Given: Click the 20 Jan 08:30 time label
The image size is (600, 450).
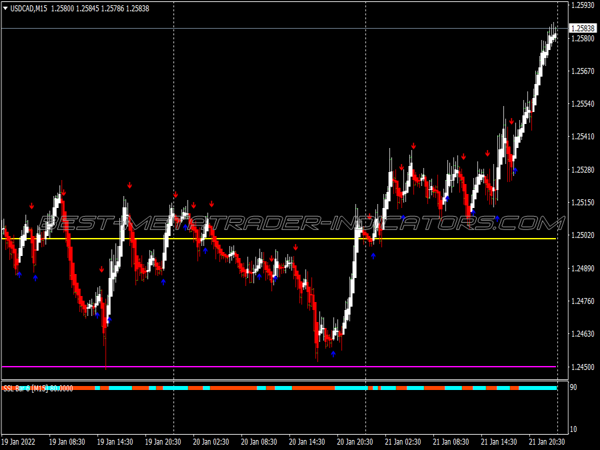Looking at the screenshot, I should pyautogui.click(x=259, y=442).
